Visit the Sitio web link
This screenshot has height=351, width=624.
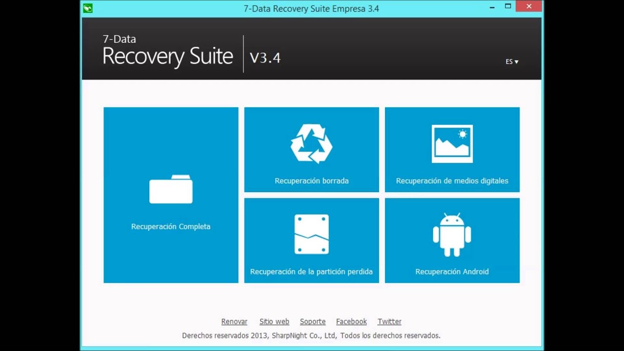[274, 322]
